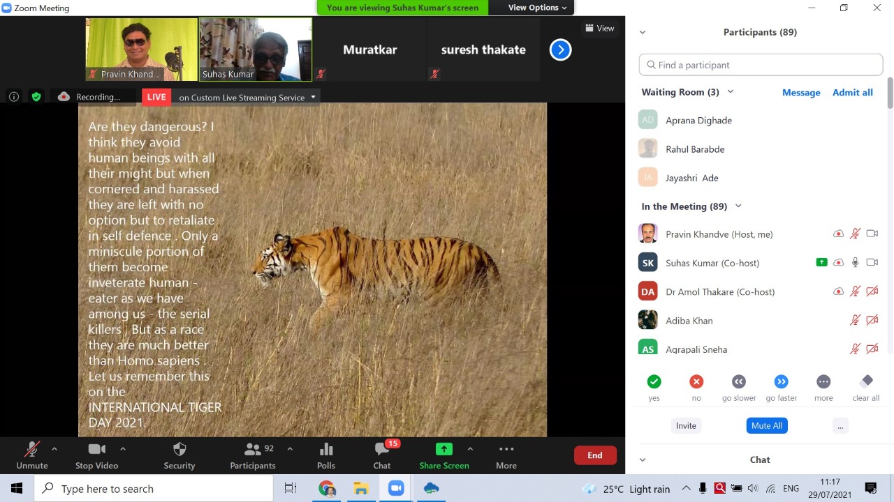Show next participant video thumbnails arrow
The height and width of the screenshot is (502, 894).
click(x=560, y=50)
